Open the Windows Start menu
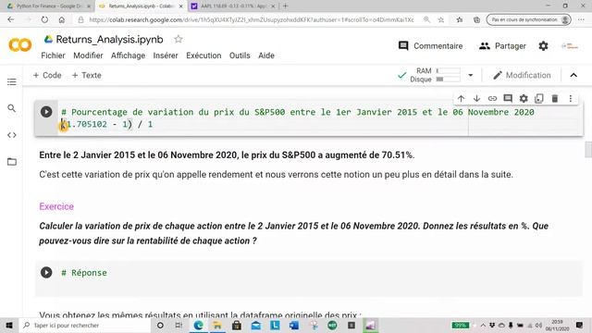This screenshot has width=592, height=333. pos(9,325)
